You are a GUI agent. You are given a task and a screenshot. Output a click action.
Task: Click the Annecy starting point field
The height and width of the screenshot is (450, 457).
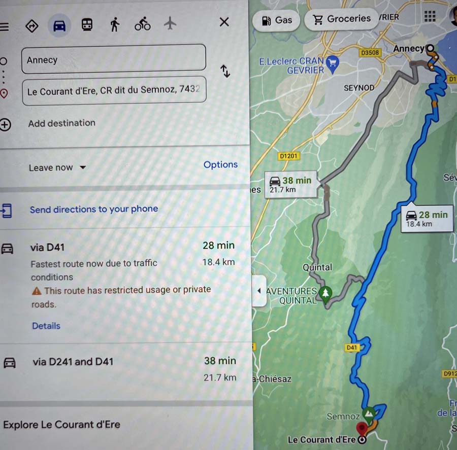(114, 59)
